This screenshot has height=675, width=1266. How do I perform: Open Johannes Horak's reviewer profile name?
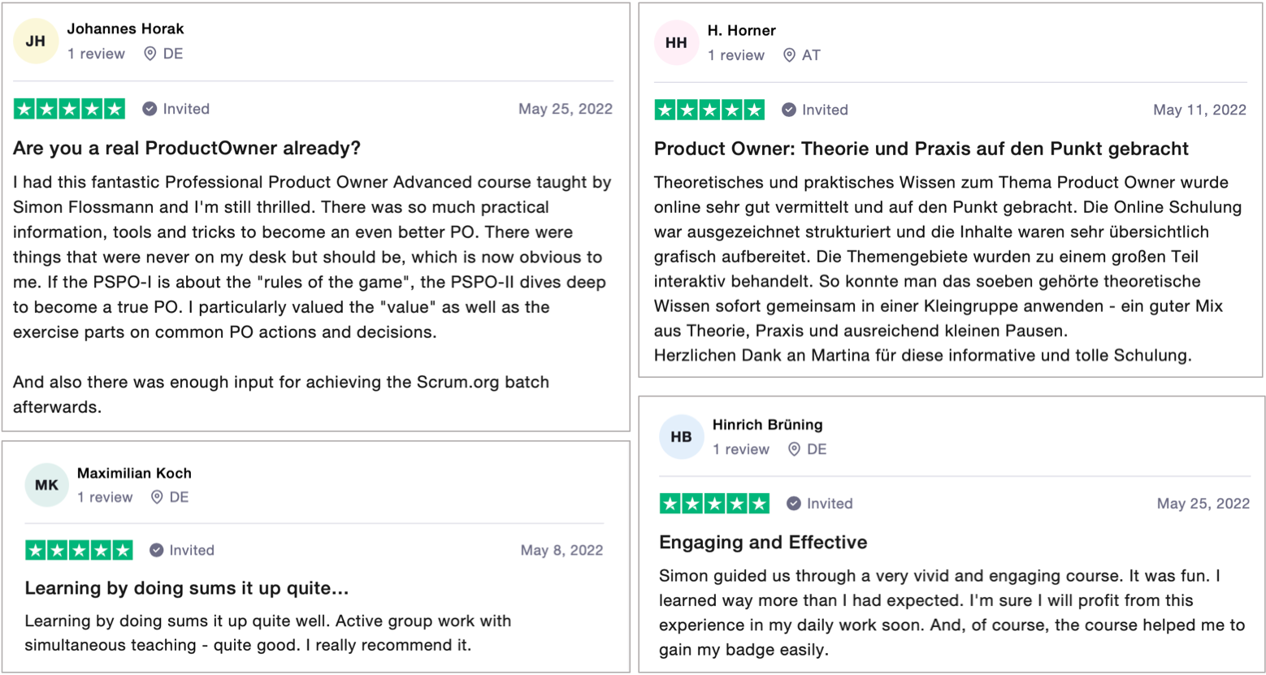click(125, 28)
